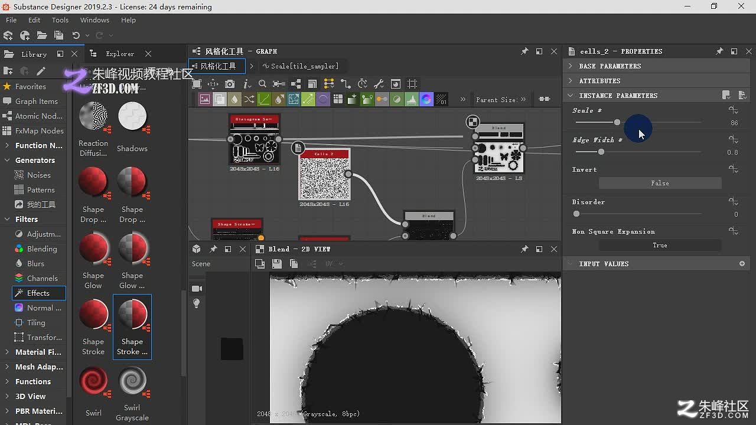Open the Edit menu
This screenshot has width=756, height=425.
point(34,20)
